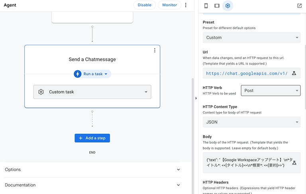The width and height of the screenshot is (306, 194).
Task: Click Add a step button
Action: coord(92,138)
